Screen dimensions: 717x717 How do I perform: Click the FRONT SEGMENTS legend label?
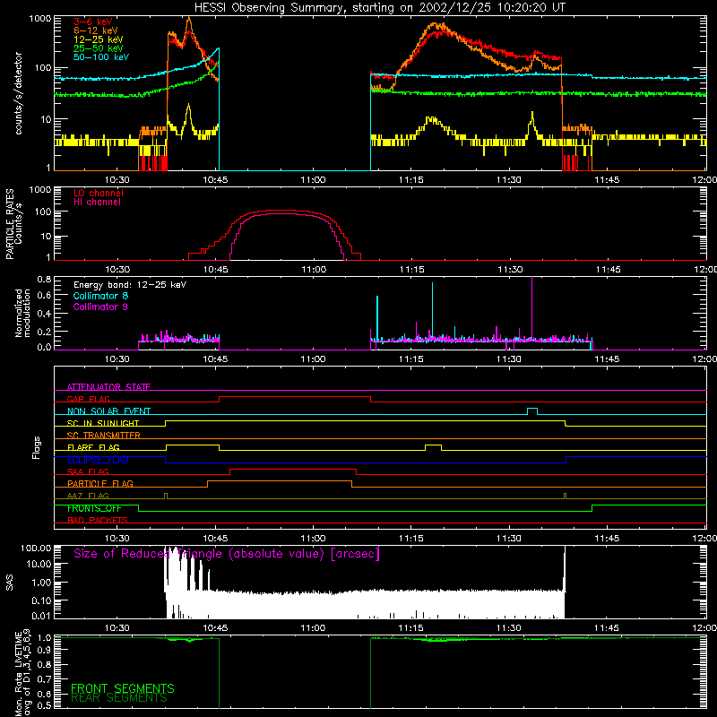coord(123,688)
